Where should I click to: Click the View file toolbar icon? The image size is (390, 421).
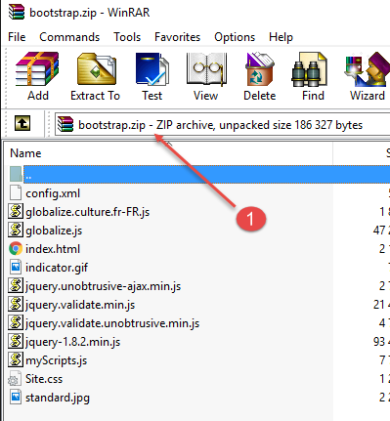click(206, 69)
